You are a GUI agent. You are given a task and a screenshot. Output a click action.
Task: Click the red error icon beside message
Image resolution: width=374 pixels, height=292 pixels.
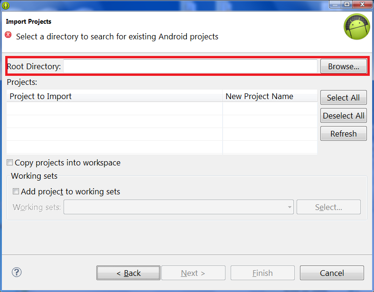tap(8, 35)
